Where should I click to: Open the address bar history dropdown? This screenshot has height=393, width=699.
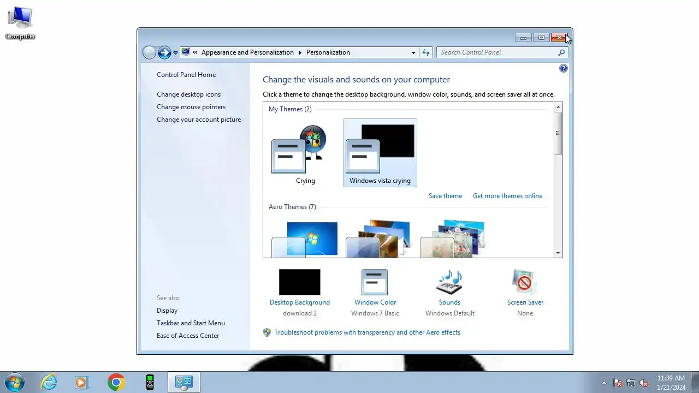413,52
